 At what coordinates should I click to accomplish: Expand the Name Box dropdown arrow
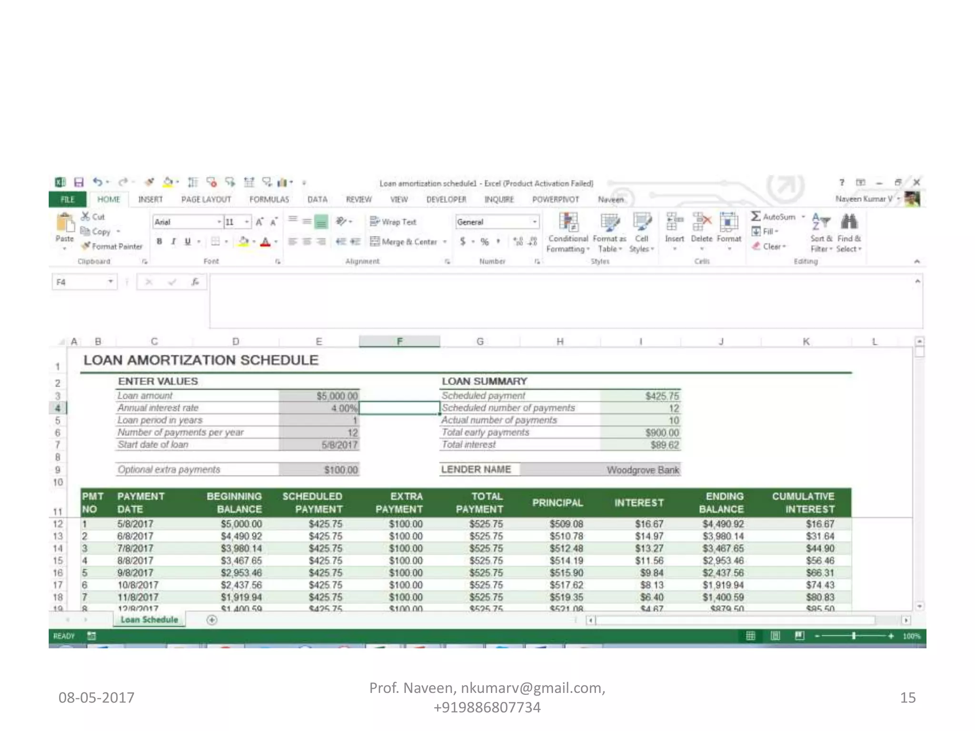point(110,282)
